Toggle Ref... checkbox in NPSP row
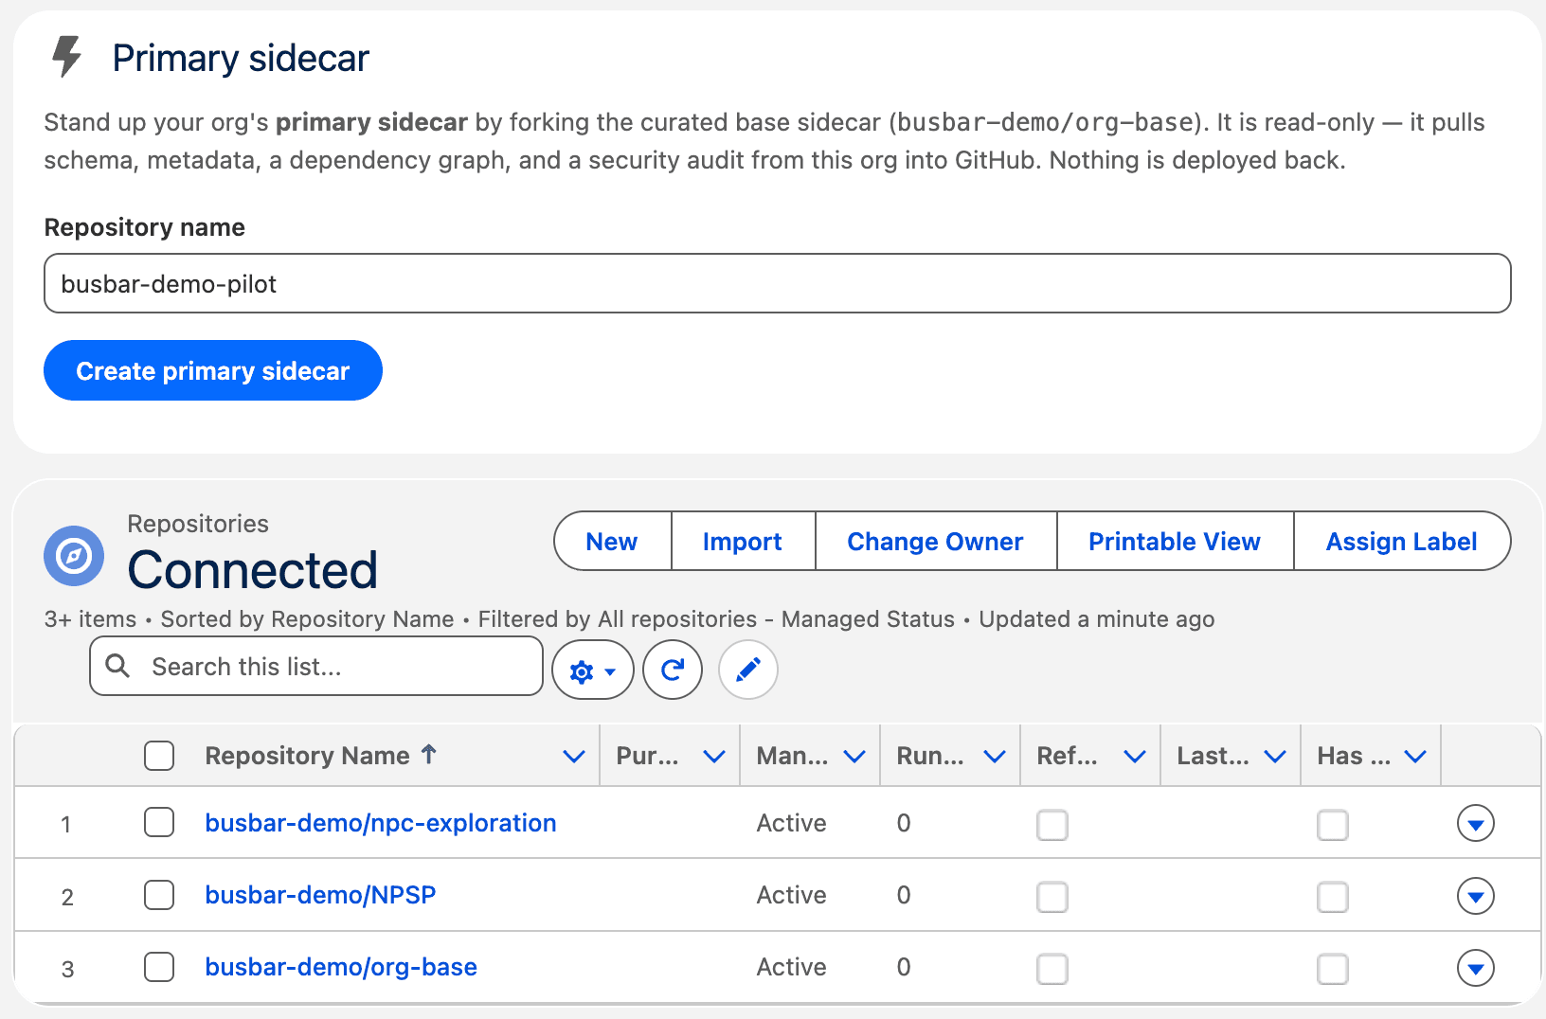Viewport: 1546px width, 1019px height. click(1052, 897)
